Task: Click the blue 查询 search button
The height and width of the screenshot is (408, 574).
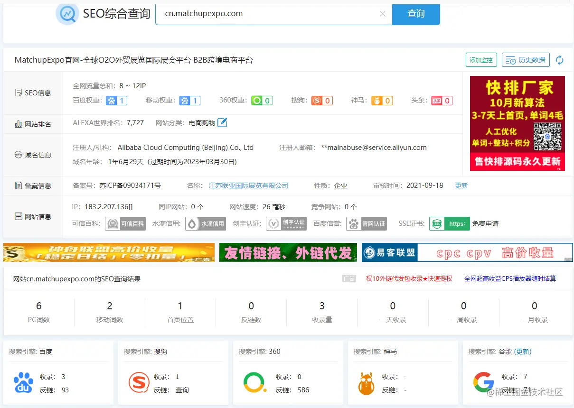Action: tap(415, 14)
